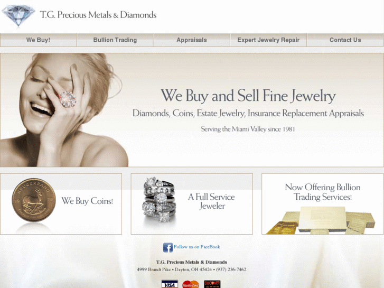This screenshot has width=384, height=288.
Task: Click the gold bullion bars image
Action: click(321, 220)
